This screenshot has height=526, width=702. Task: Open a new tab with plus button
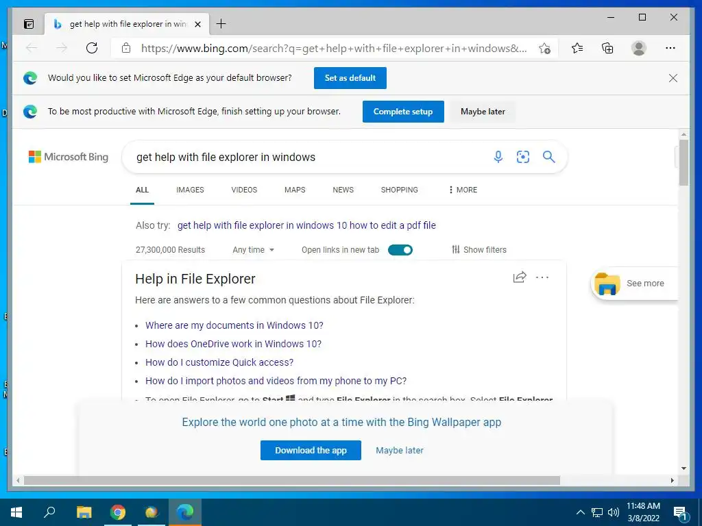tap(221, 24)
